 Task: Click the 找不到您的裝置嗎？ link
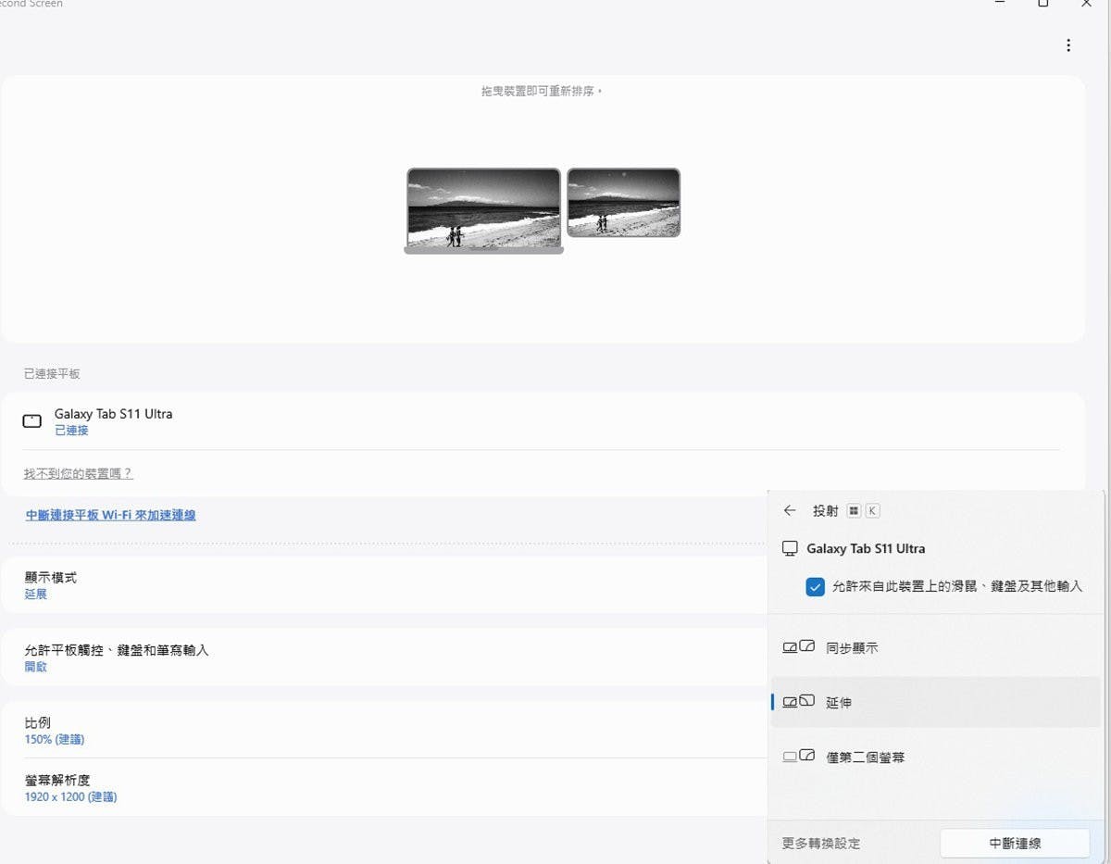pos(78,473)
